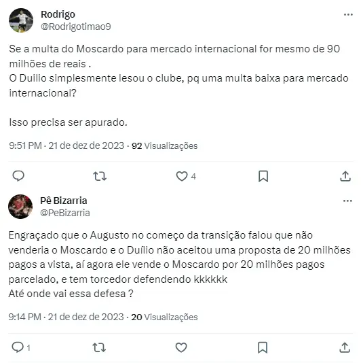Open Rodrigo's profile picture
The height and width of the screenshot is (363, 363).
pos(21,20)
